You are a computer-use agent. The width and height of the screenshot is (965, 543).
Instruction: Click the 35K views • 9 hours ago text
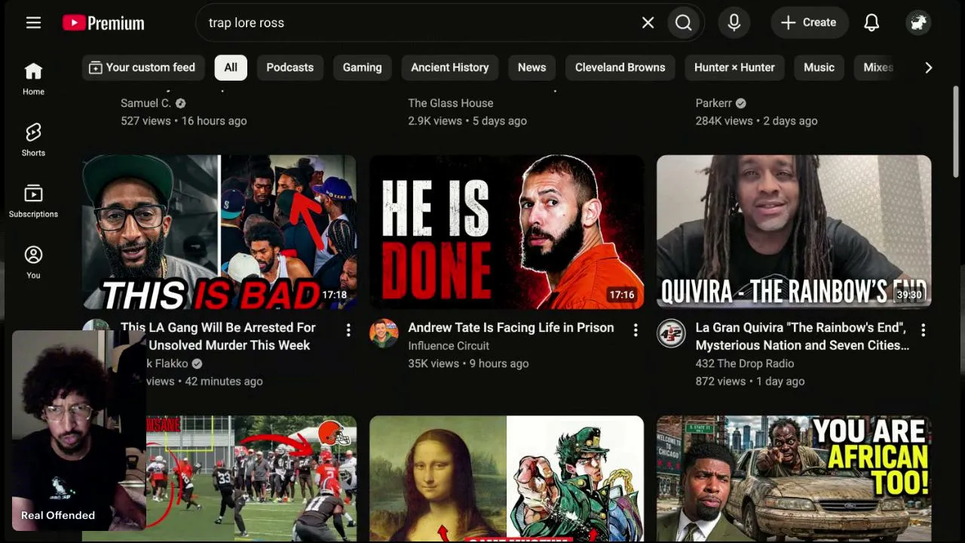pos(468,364)
